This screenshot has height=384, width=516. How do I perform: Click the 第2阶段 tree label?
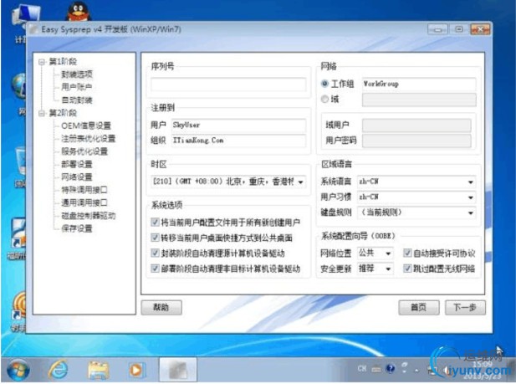pyautogui.click(x=63, y=113)
